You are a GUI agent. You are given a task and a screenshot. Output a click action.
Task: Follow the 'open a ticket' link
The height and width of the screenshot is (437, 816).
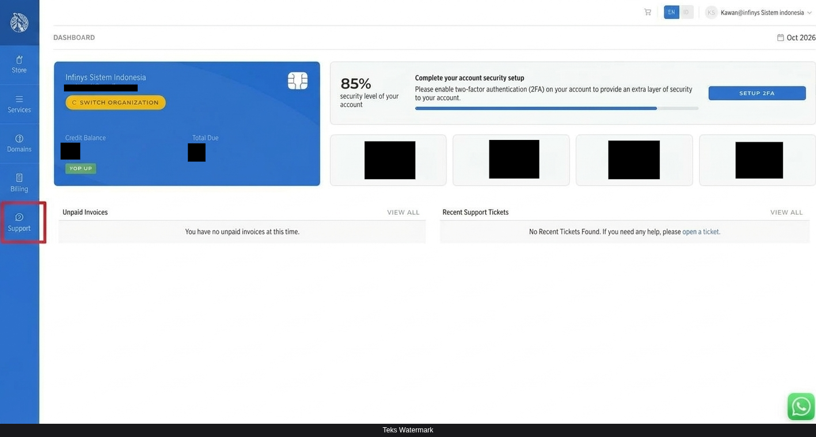[701, 232]
